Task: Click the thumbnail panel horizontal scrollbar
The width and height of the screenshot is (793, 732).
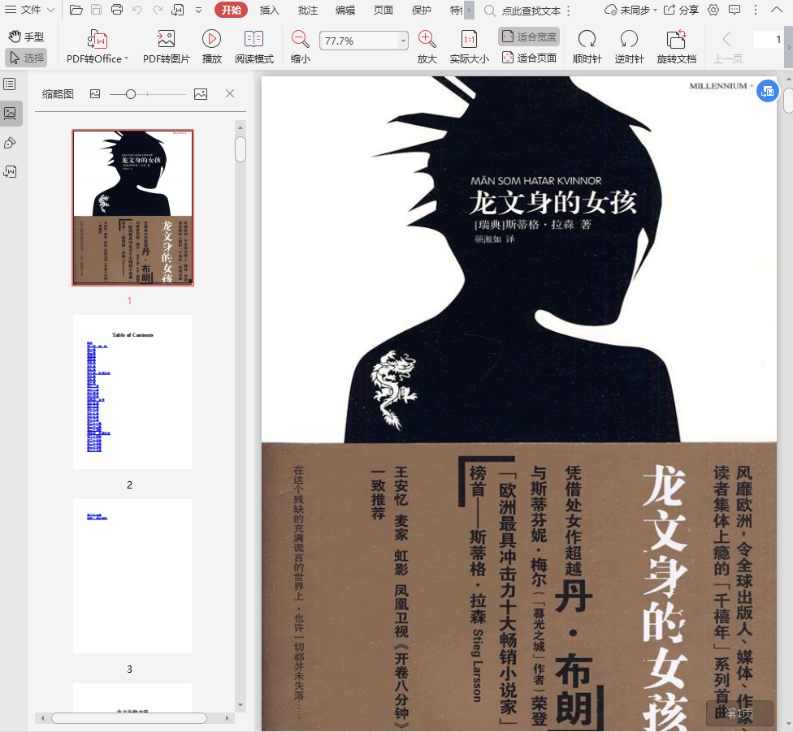Action: point(129,718)
